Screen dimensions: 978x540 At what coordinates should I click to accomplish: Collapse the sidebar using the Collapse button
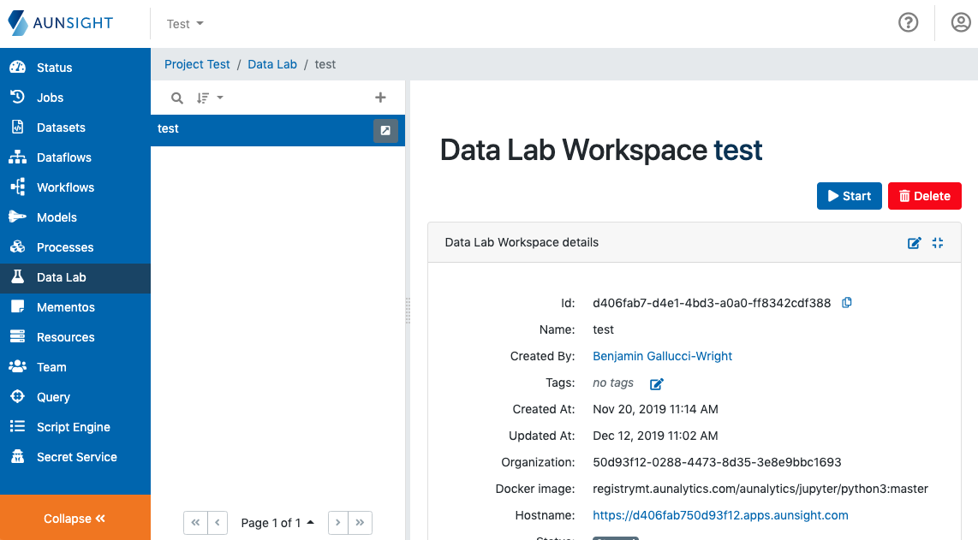pyautogui.click(x=75, y=518)
